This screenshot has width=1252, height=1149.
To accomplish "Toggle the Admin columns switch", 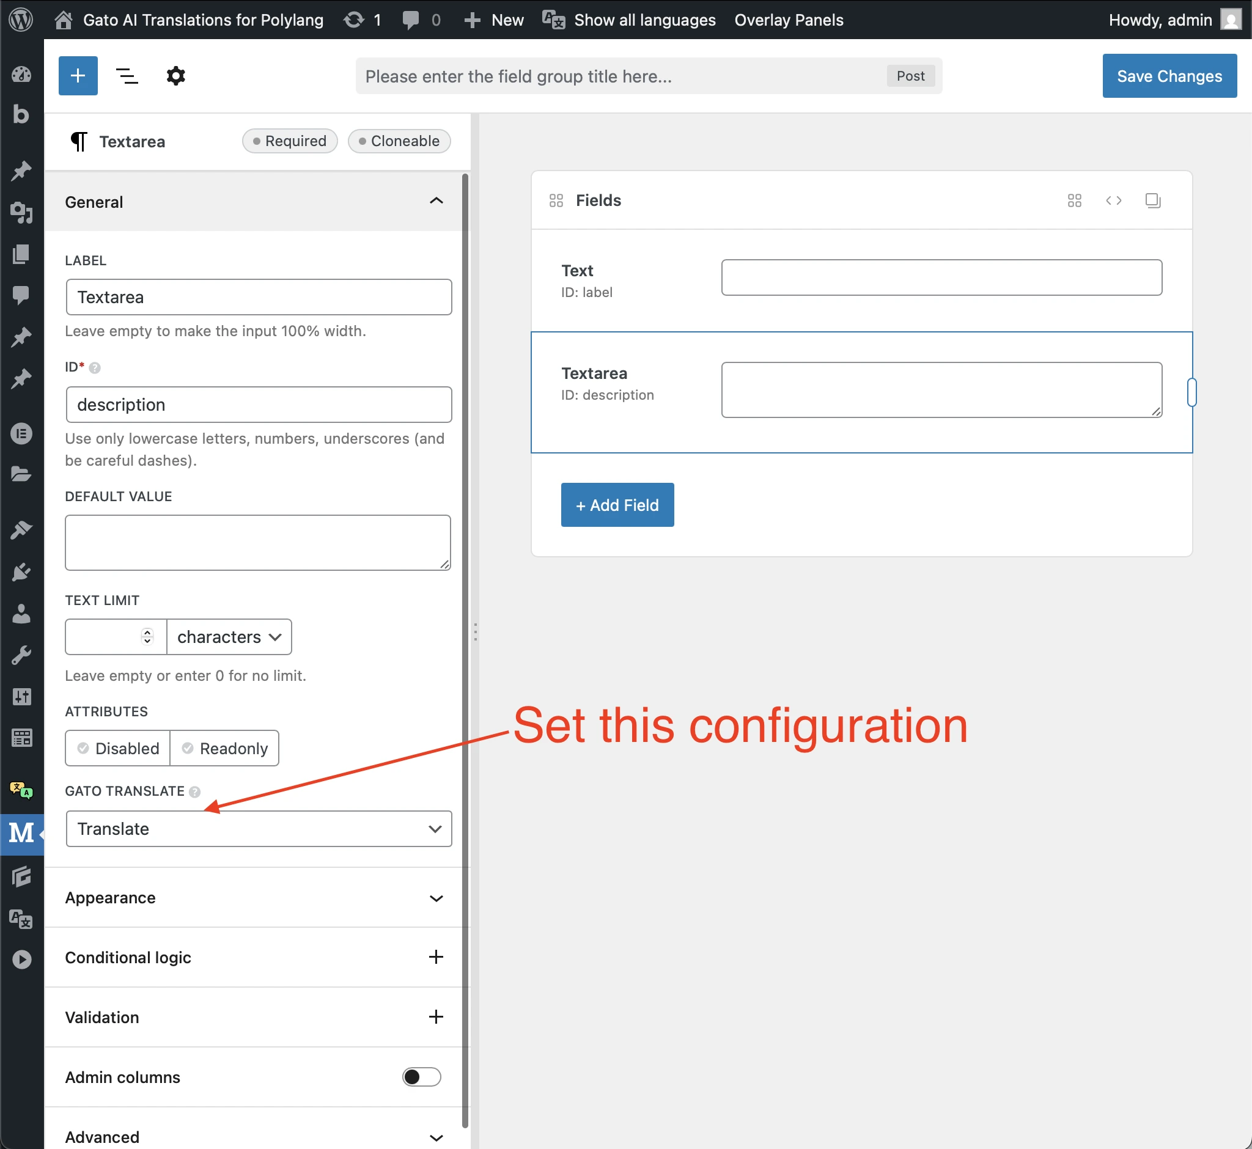I will [421, 1077].
